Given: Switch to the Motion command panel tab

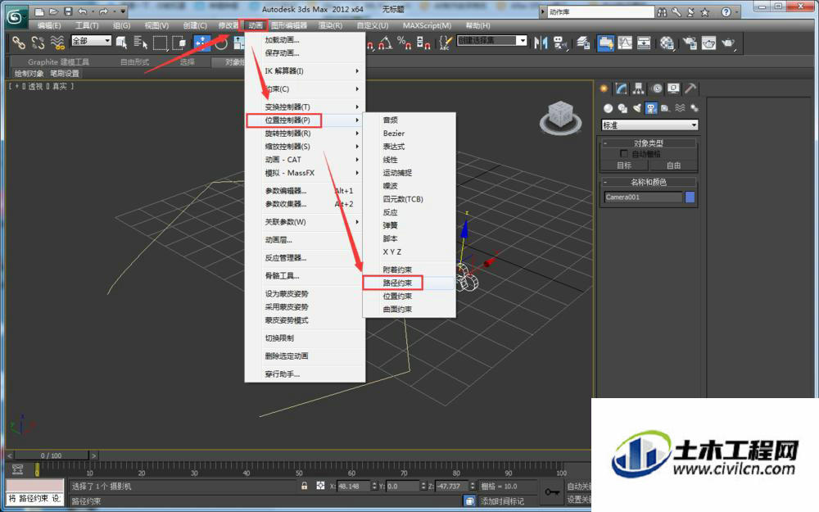Looking at the screenshot, I should pyautogui.click(x=657, y=88).
